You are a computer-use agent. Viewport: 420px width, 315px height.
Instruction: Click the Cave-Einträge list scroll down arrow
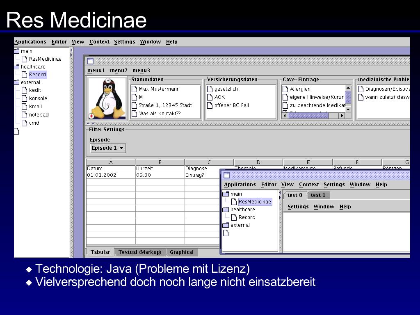(x=348, y=109)
